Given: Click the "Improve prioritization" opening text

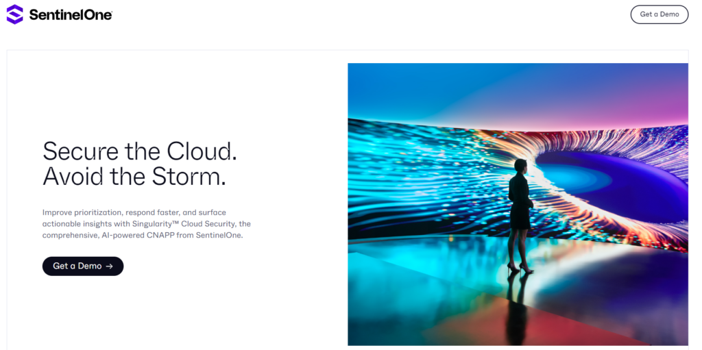Looking at the screenshot, I should tap(81, 212).
